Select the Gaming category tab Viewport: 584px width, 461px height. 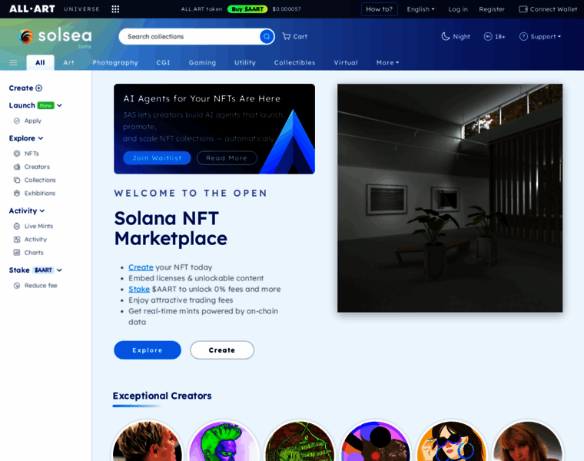pyautogui.click(x=202, y=62)
